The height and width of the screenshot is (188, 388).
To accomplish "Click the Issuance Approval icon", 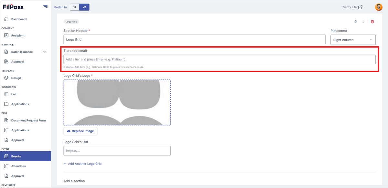I will 6,61.
